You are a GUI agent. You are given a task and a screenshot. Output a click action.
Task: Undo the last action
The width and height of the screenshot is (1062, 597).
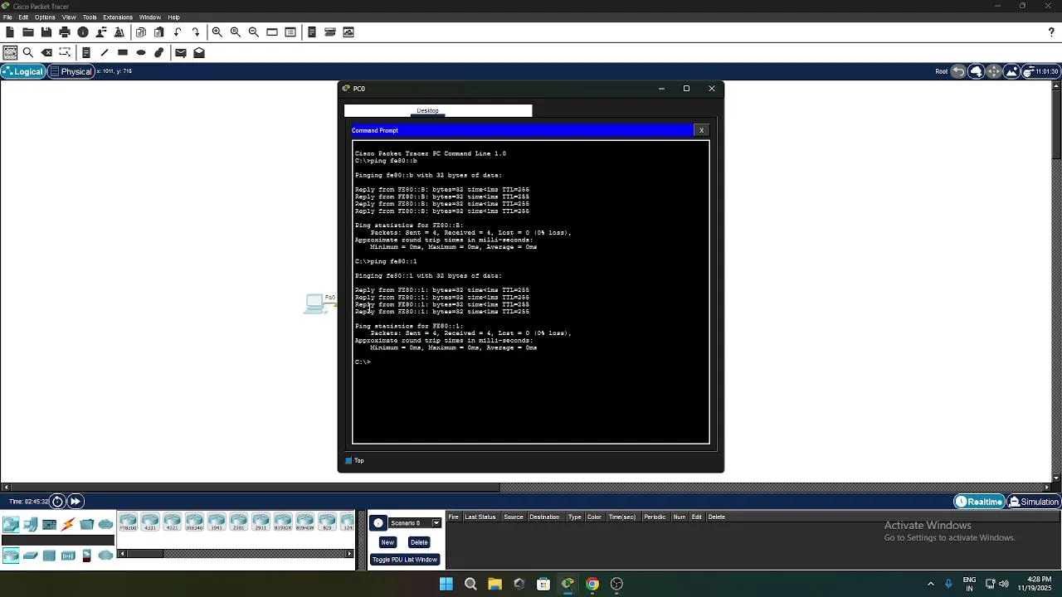coord(178,32)
